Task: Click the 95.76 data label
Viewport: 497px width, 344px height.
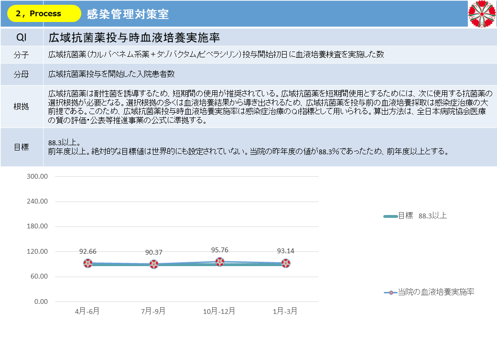Action: click(220, 249)
